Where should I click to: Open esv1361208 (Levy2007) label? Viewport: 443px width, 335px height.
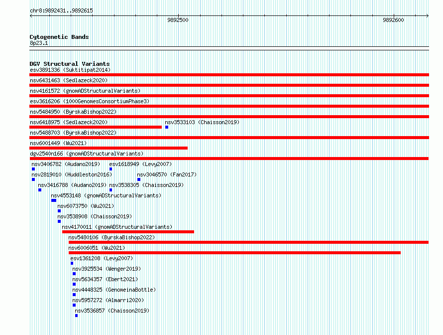tap(102, 258)
